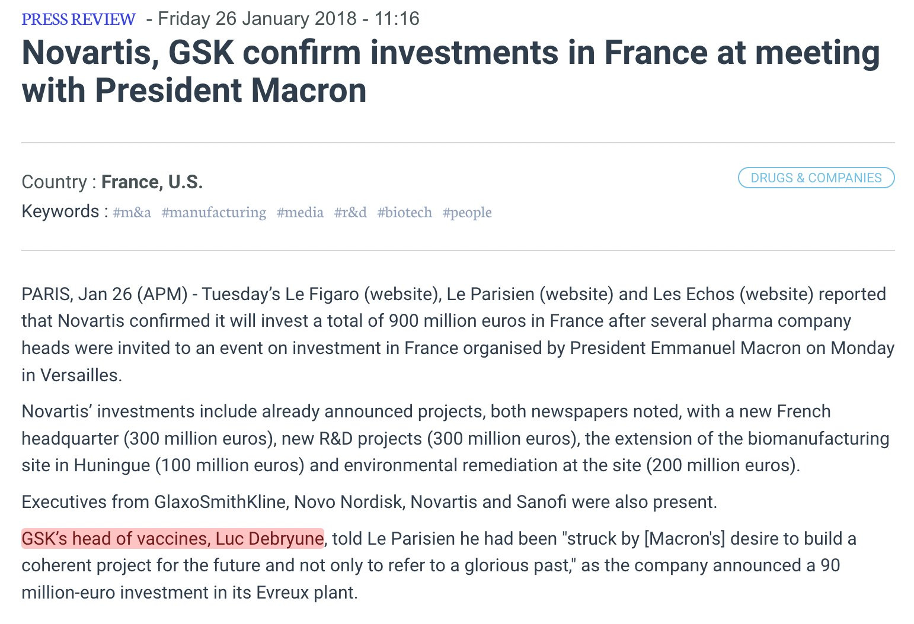Screen dimensions: 914x624
Task: Click the date Friday 26 January 2018
Action: pyautogui.click(x=257, y=18)
